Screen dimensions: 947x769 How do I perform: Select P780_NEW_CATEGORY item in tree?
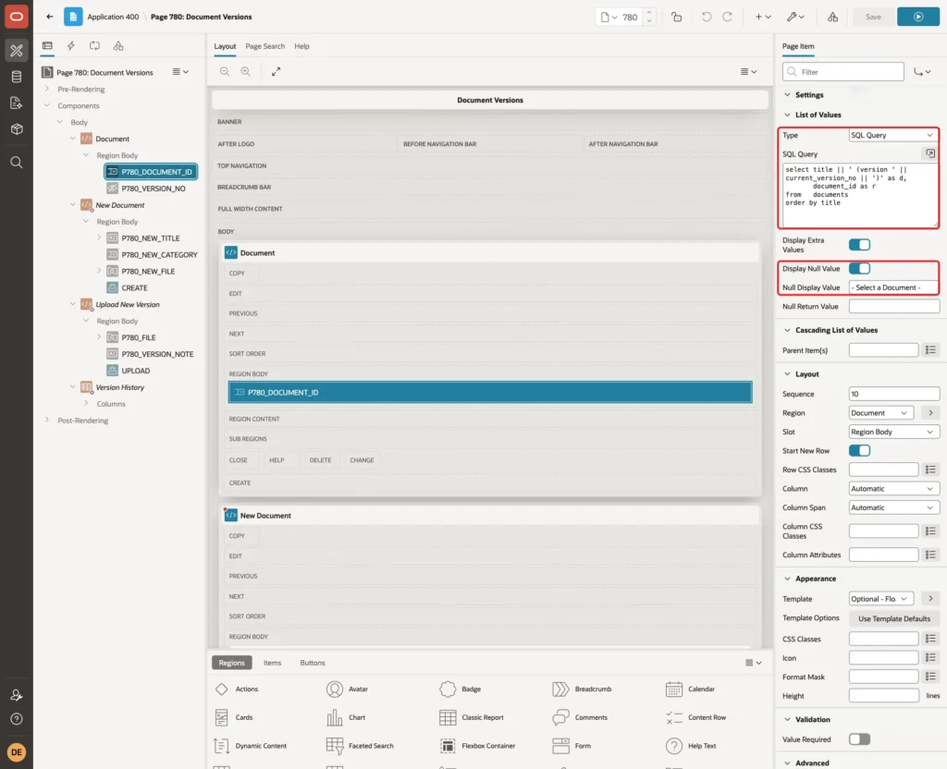click(159, 255)
